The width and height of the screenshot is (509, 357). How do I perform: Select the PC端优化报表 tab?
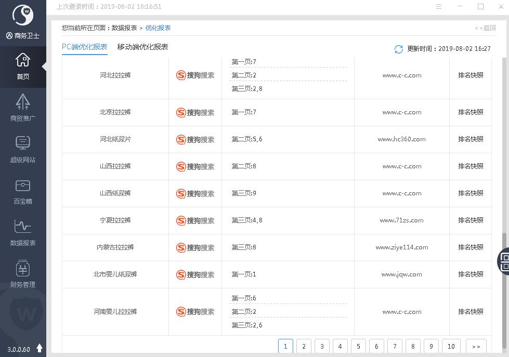(x=84, y=47)
